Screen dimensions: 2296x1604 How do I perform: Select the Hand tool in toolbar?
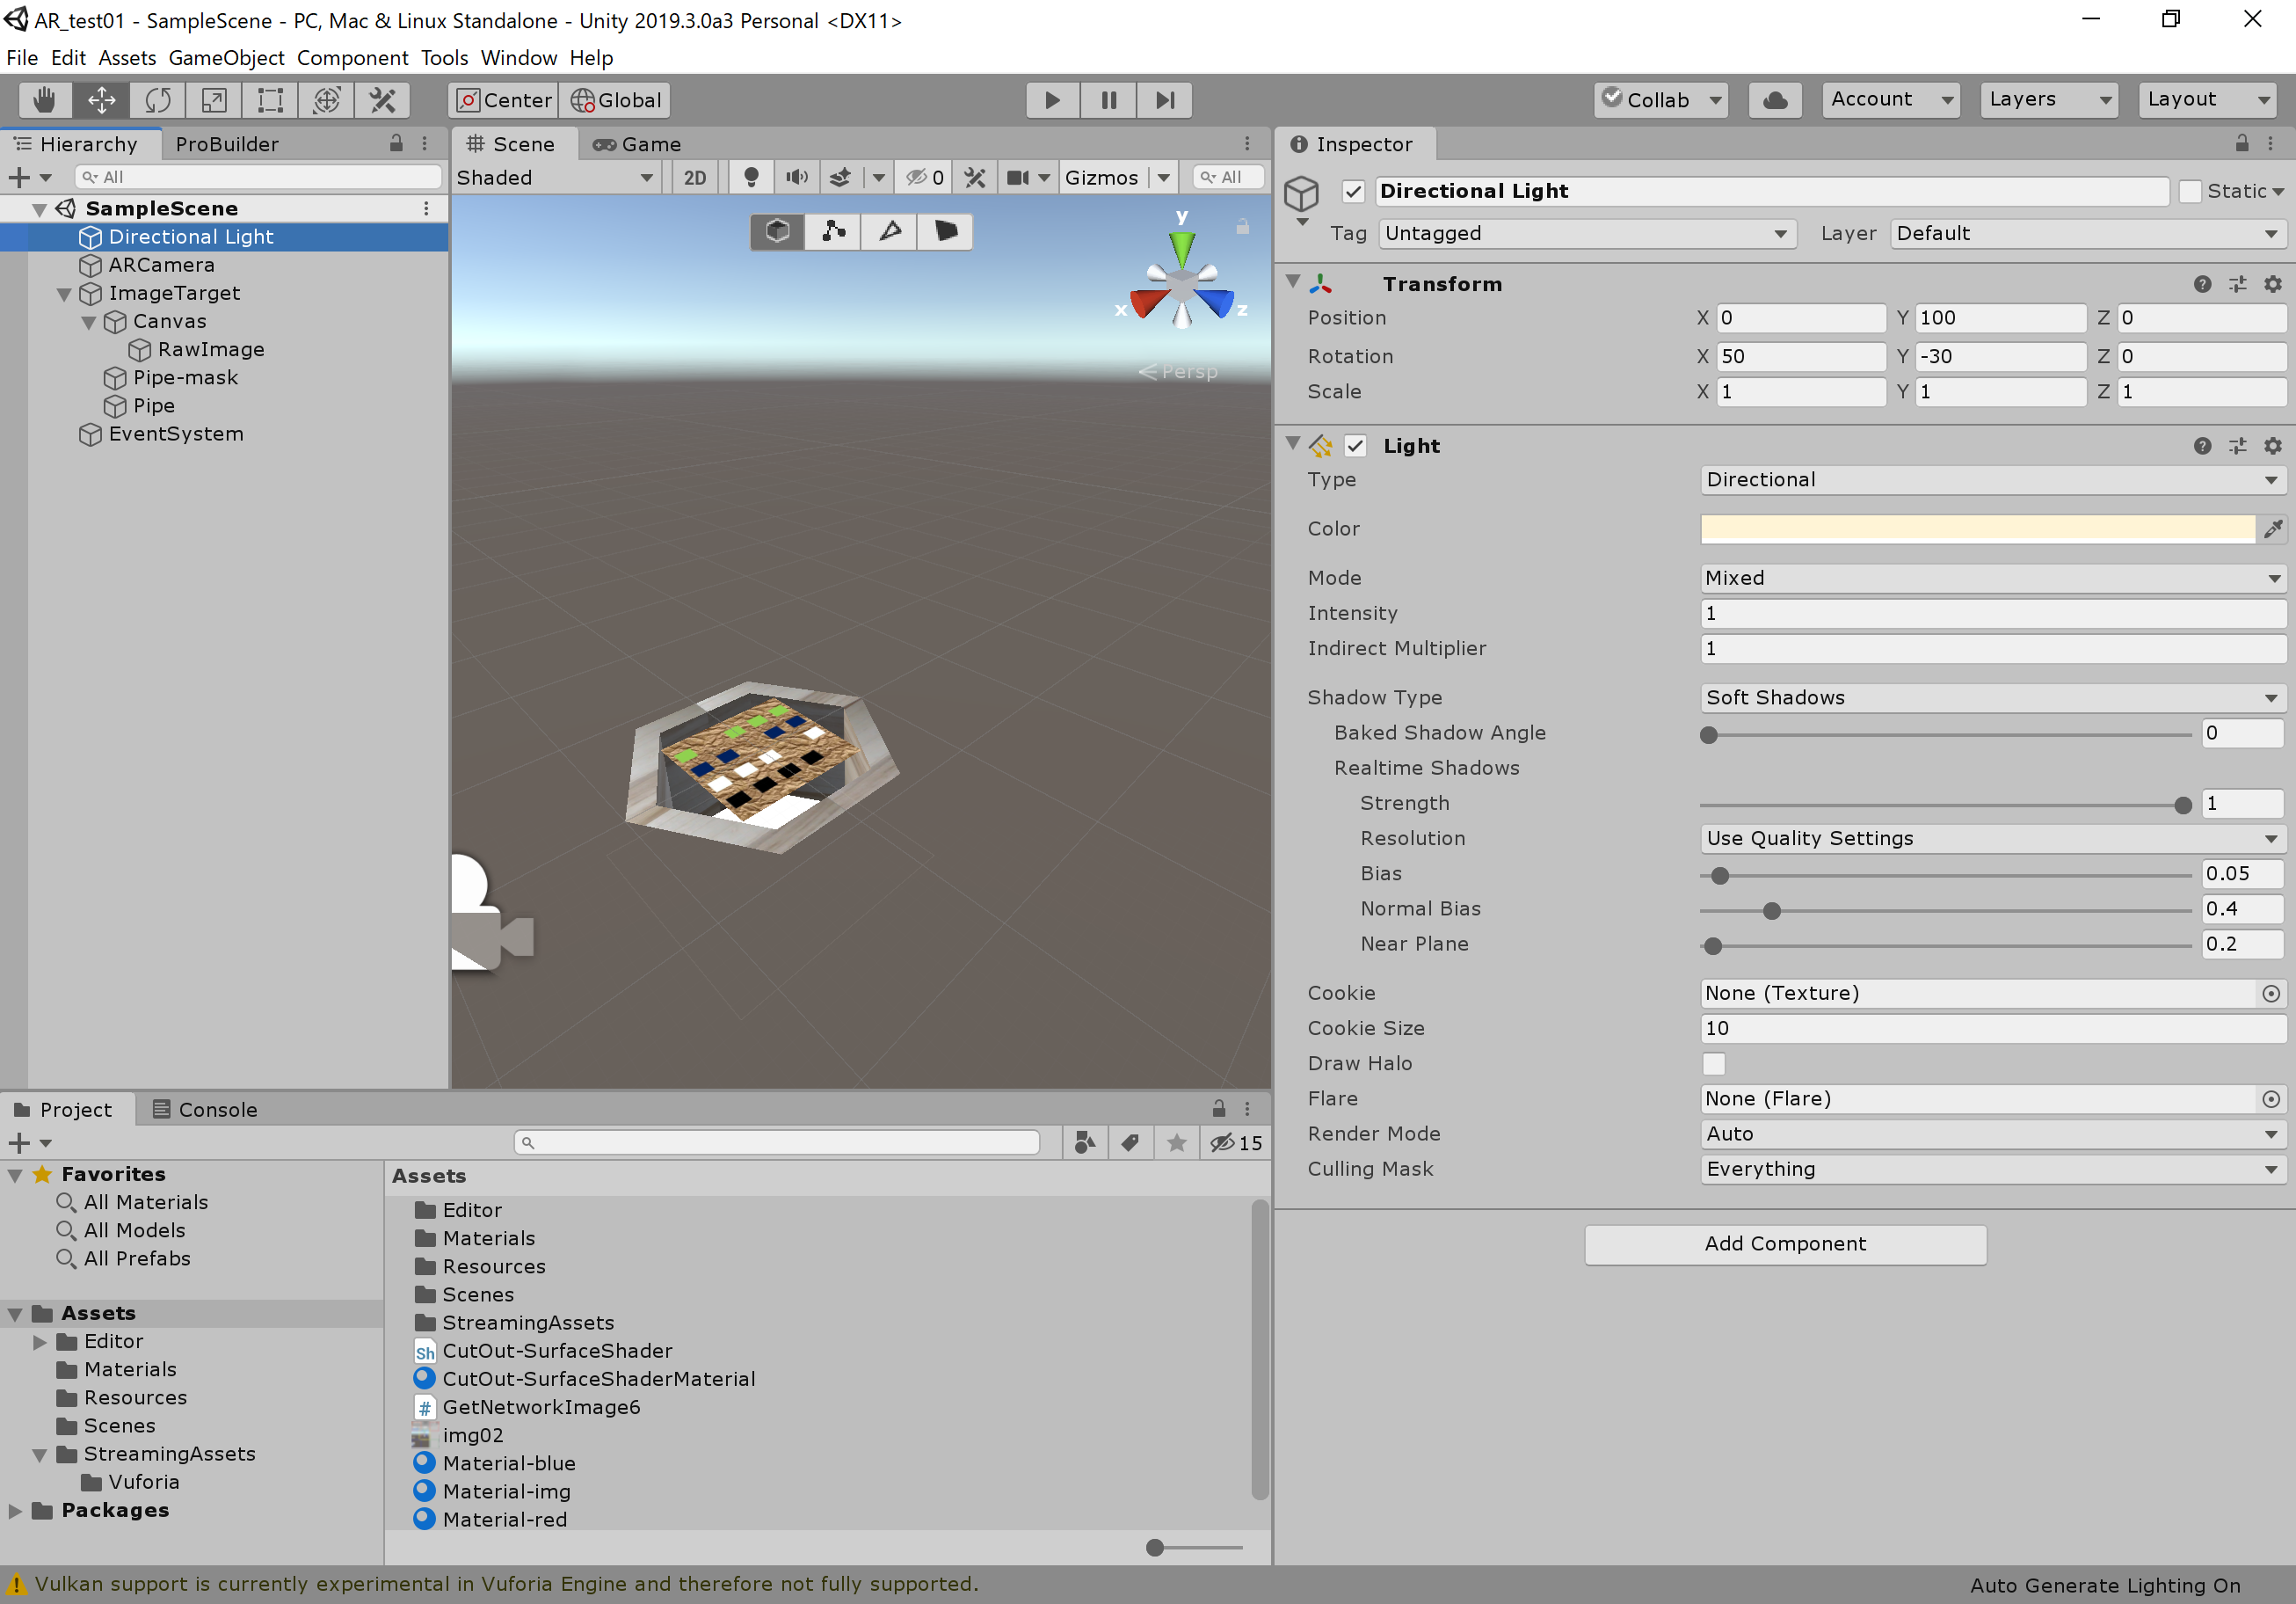tap(44, 100)
